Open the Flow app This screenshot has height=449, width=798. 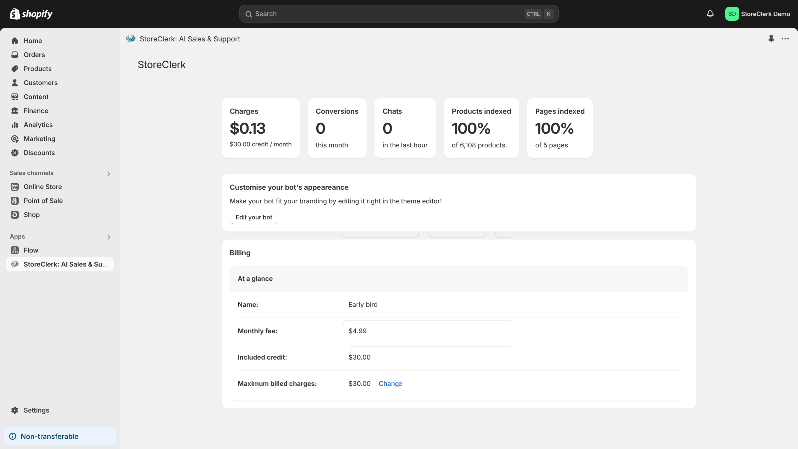pyautogui.click(x=60, y=250)
